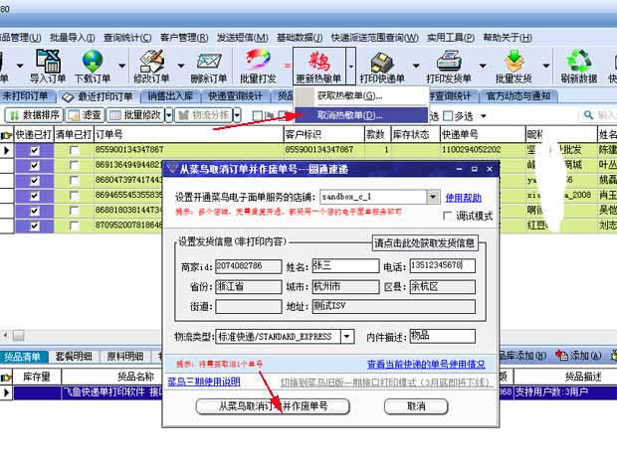617x464 pixels.
Task: Open the 客户管理(R) menu
Action: point(184,38)
